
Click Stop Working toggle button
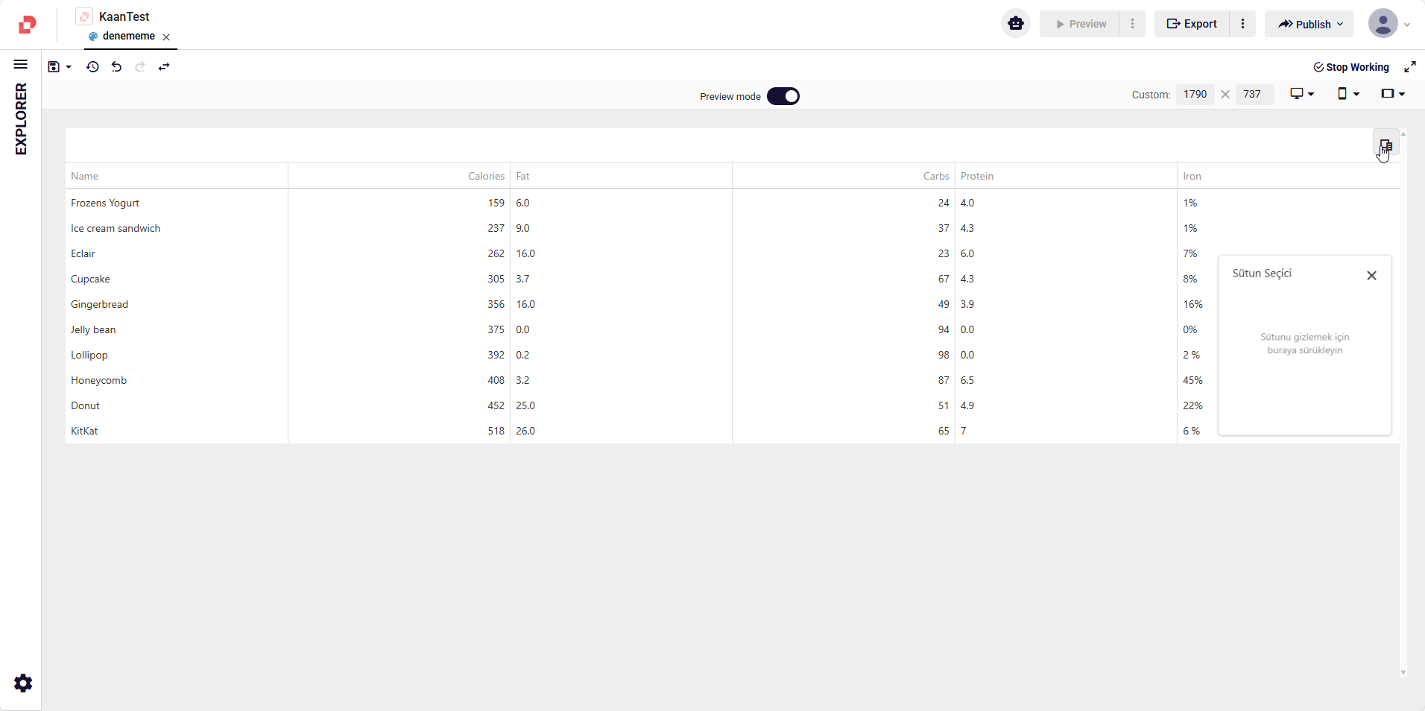point(1350,67)
